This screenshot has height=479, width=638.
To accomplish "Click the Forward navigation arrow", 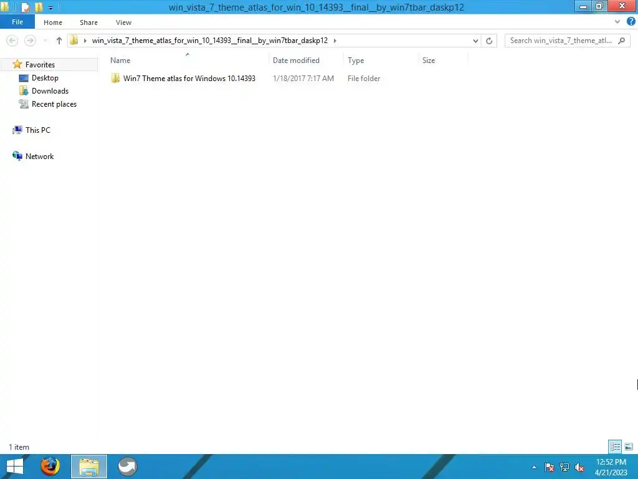I will [x=30, y=41].
